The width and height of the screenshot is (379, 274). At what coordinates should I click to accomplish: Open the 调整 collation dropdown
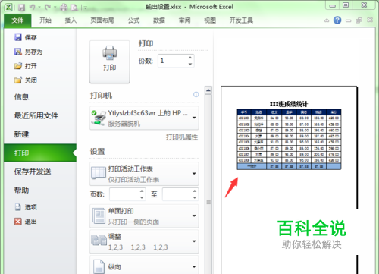coord(144,241)
